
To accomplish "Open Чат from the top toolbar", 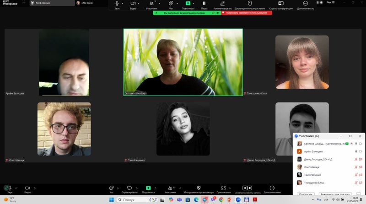I will tap(171, 3).
